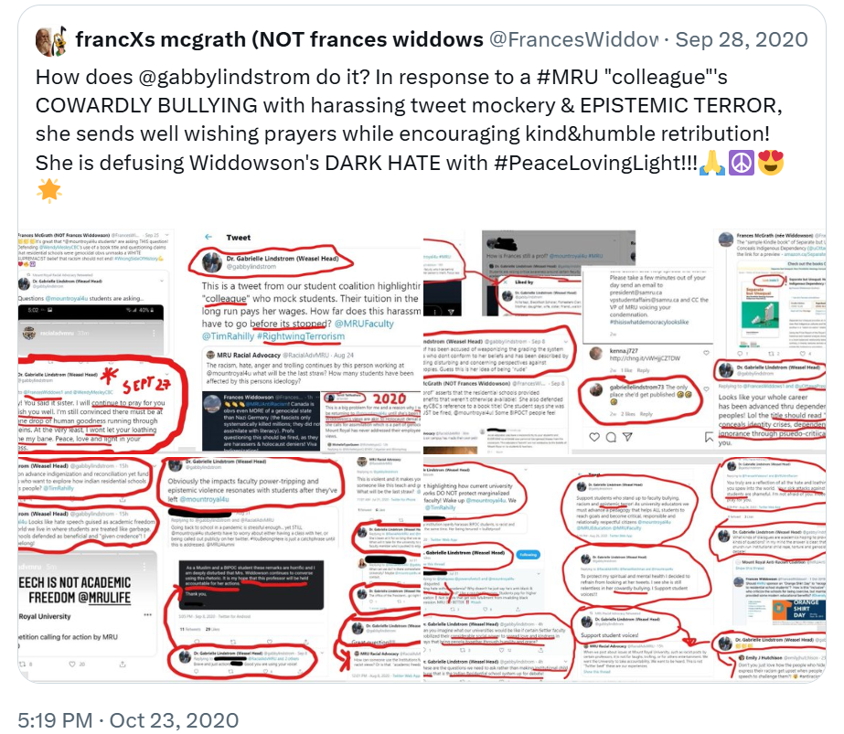844x734 pixels.
Task: Open the @FrancesWiddow handle link
Action: (573, 39)
